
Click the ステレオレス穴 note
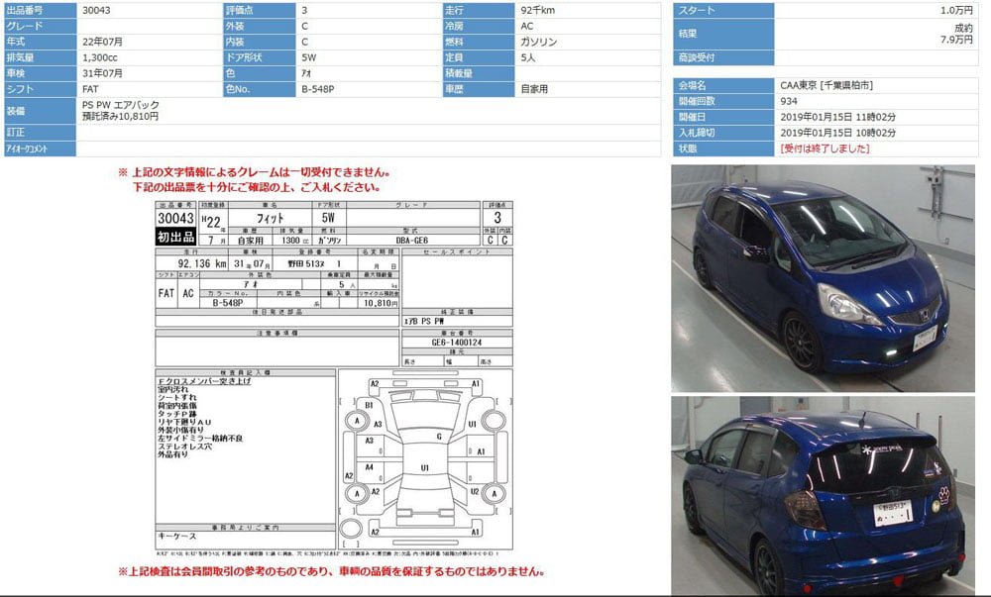coord(184,447)
